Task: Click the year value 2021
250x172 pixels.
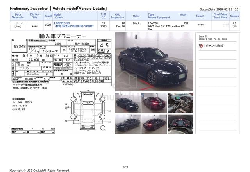Action: click(48, 25)
